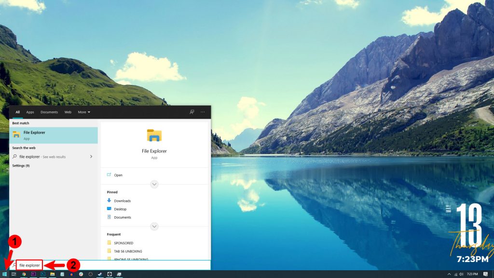
Task: Open File Explorer from the taskbar
Action: 52,274
